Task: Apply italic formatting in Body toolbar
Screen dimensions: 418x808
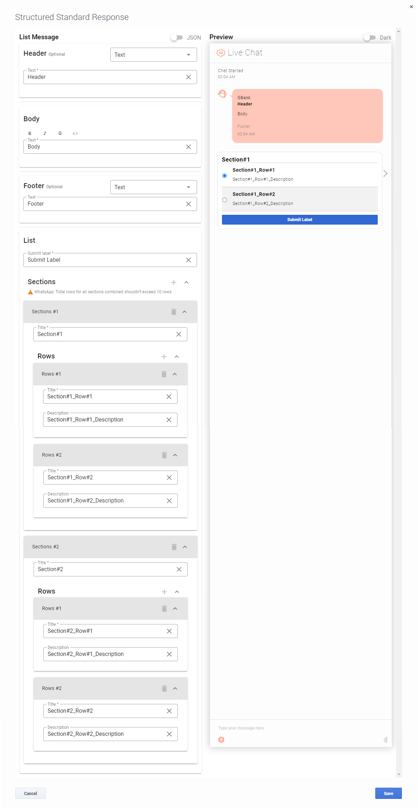Action: click(45, 133)
